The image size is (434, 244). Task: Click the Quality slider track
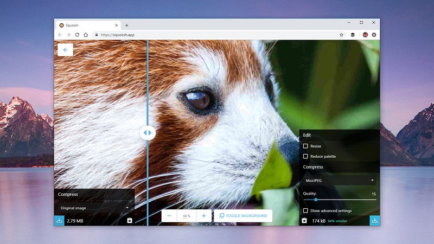pyautogui.click(x=340, y=200)
